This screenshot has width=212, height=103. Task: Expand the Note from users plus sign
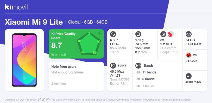(x=101, y=66)
